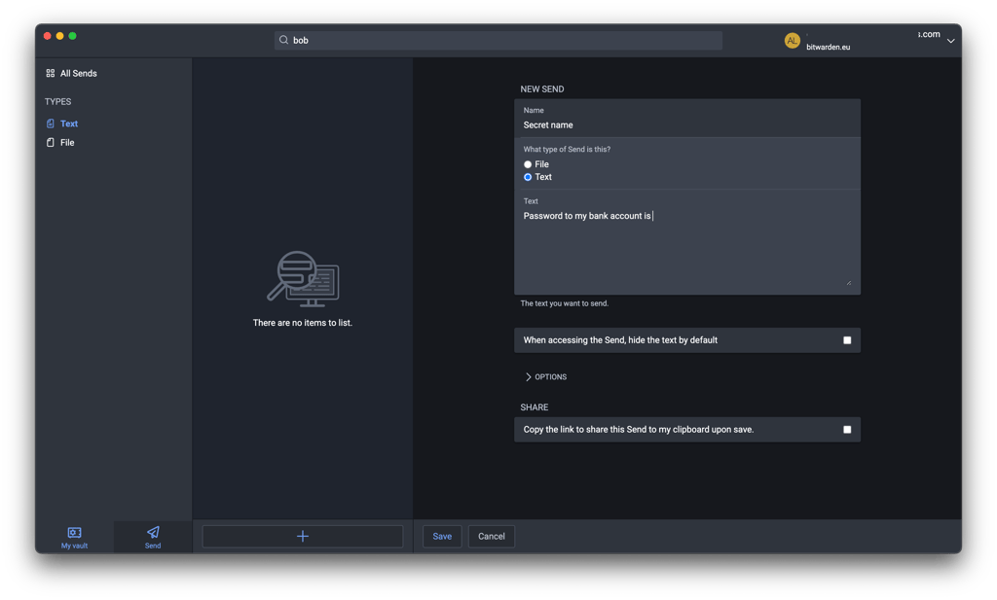The width and height of the screenshot is (997, 600).
Task: Click the no items illustration icon
Action: pos(304,279)
